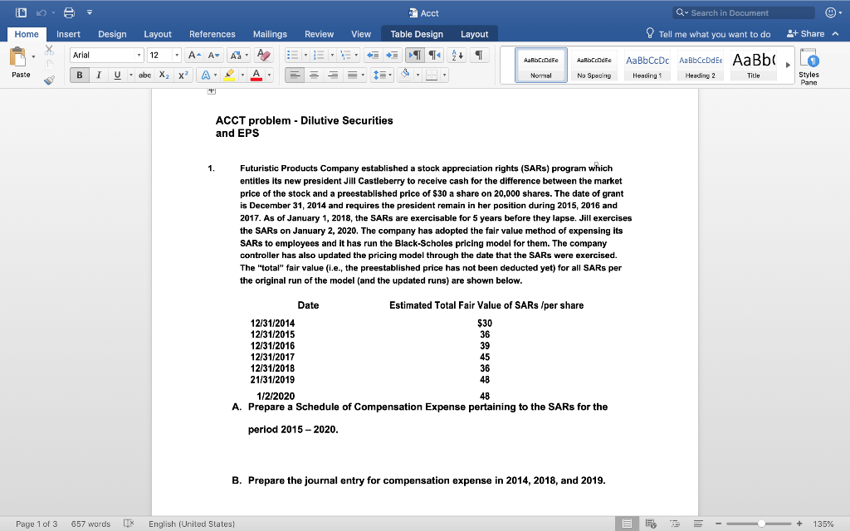Apply italic formatting
The width and height of the screenshot is (850, 531).
99,75
